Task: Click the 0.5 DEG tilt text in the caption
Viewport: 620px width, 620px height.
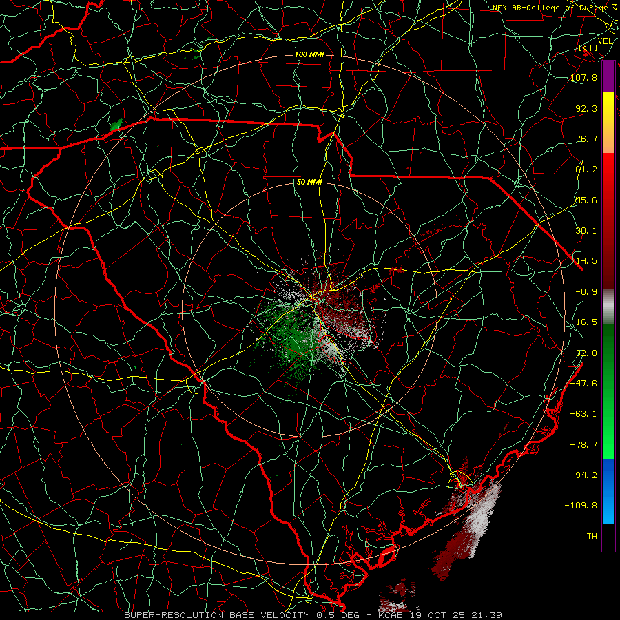Action: pyautogui.click(x=338, y=615)
